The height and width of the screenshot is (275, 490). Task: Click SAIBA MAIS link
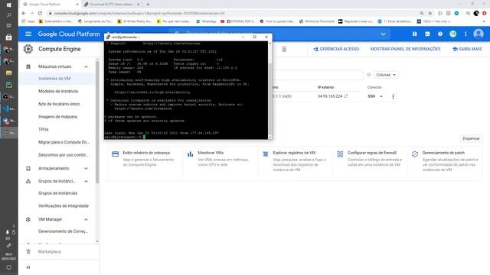[467, 49]
